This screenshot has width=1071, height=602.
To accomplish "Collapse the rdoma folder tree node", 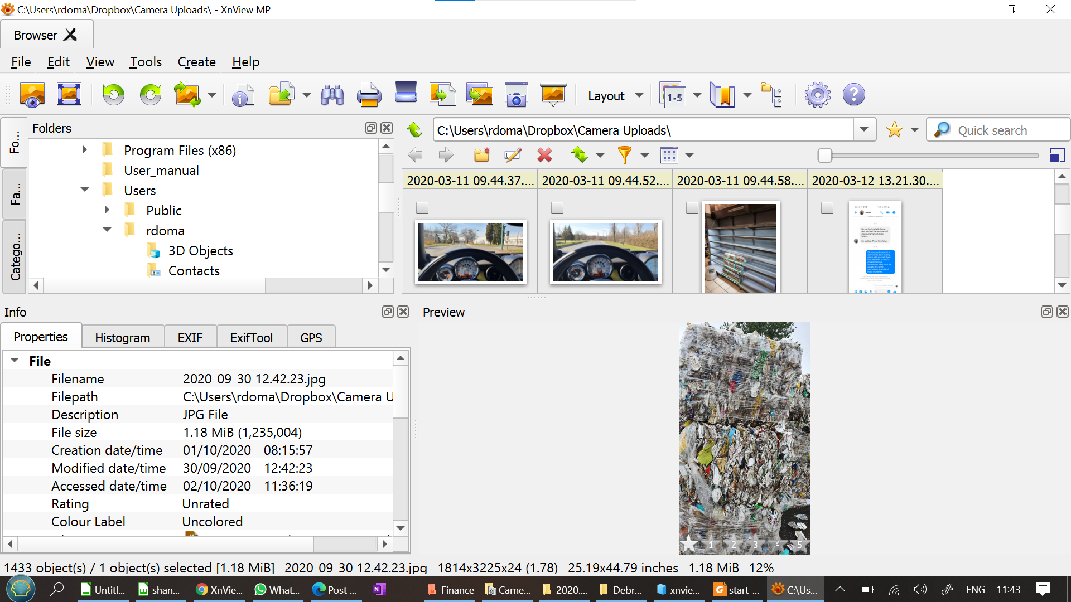I will click(x=107, y=230).
